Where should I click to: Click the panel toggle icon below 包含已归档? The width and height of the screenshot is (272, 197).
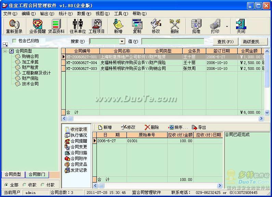point(5,45)
